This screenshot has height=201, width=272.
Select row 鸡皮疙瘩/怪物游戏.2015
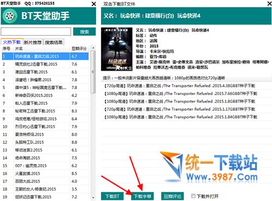click(x=45, y=119)
